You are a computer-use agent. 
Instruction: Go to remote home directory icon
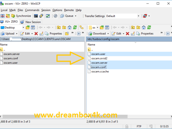[x=144, y=28]
